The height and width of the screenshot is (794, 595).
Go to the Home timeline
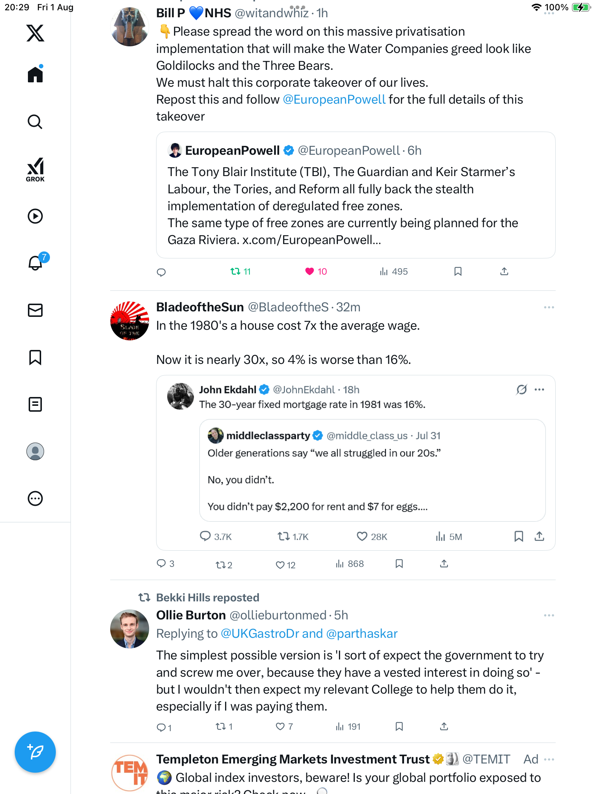click(35, 75)
